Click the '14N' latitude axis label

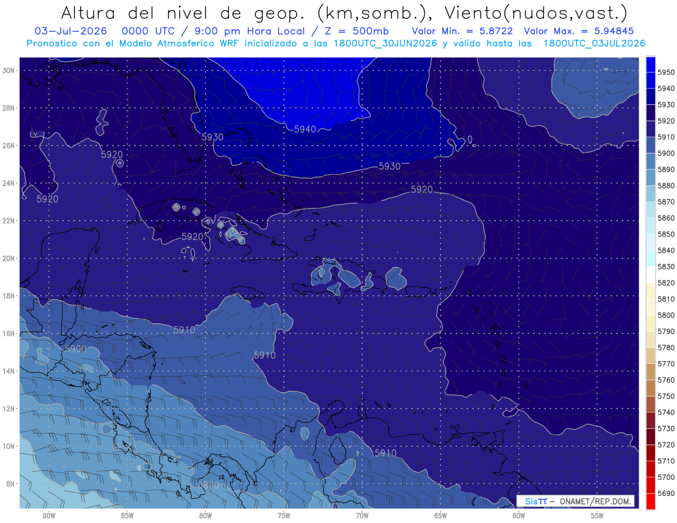click(x=8, y=371)
